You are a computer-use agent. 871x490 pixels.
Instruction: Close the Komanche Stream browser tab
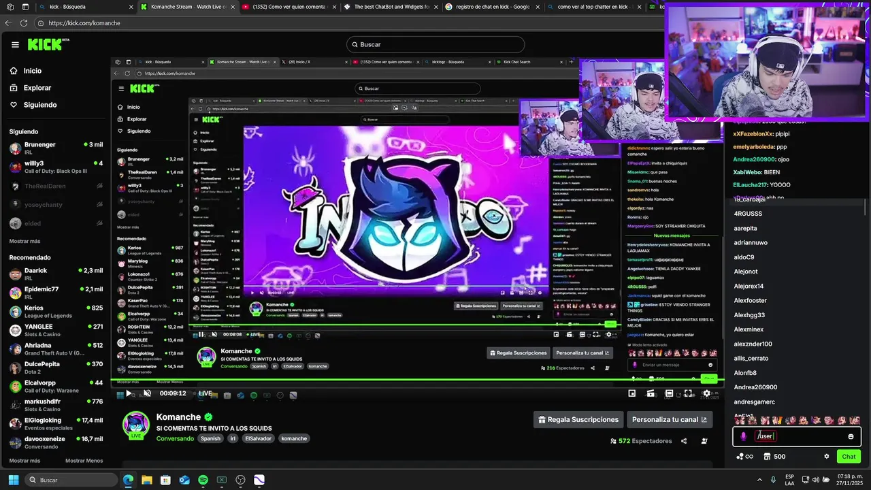click(233, 7)
